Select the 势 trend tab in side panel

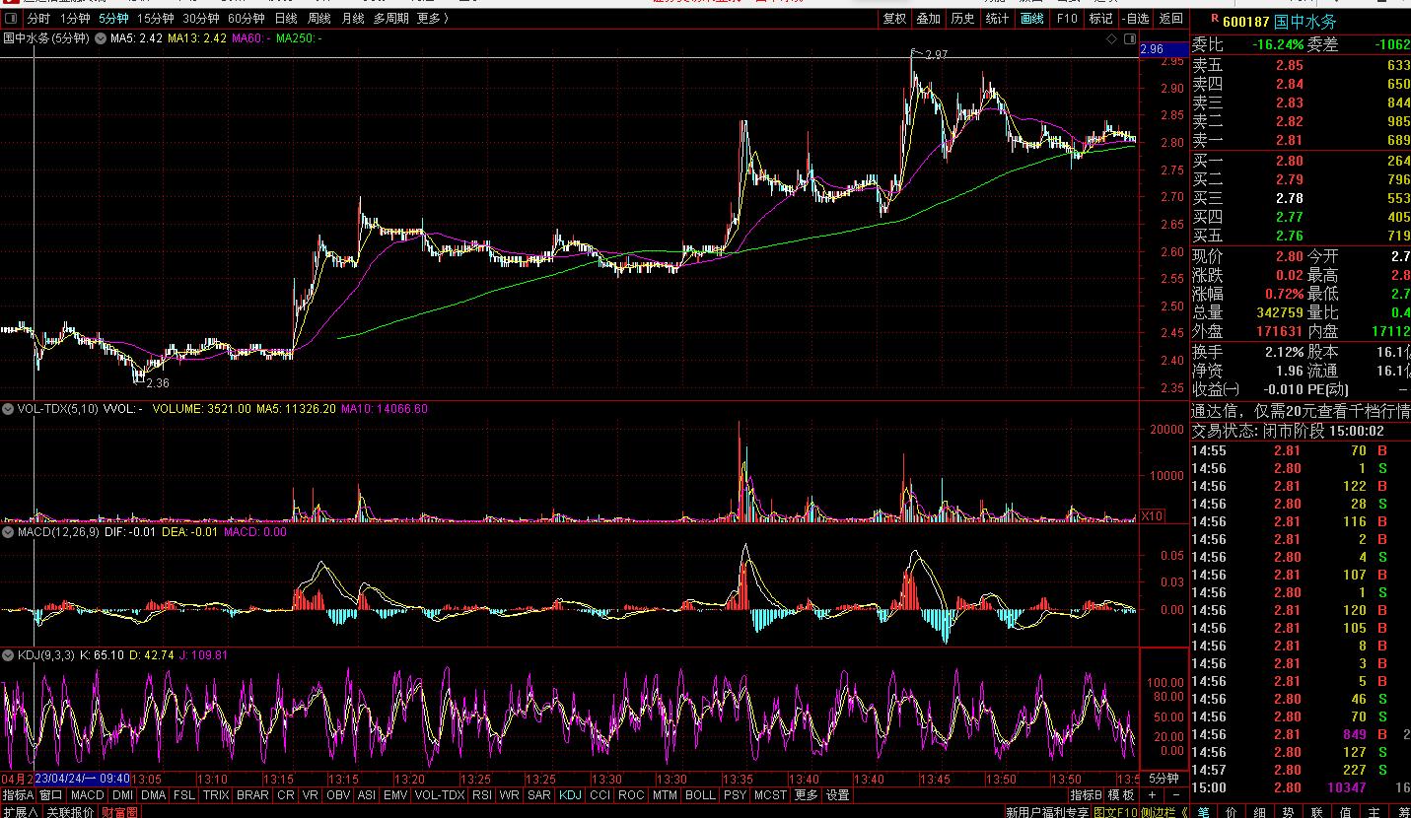(x=1288, y=812)
